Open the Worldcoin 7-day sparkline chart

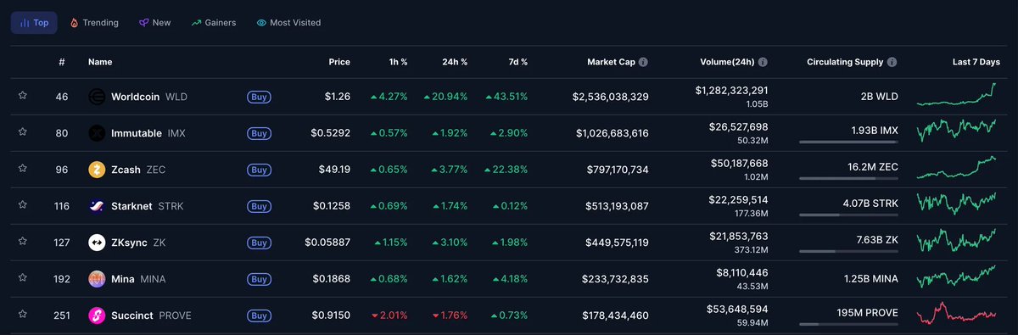pos(957,97)
